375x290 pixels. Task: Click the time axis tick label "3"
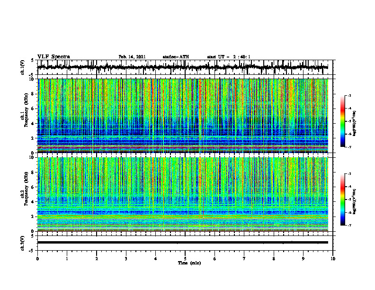(x=126, y=259)
